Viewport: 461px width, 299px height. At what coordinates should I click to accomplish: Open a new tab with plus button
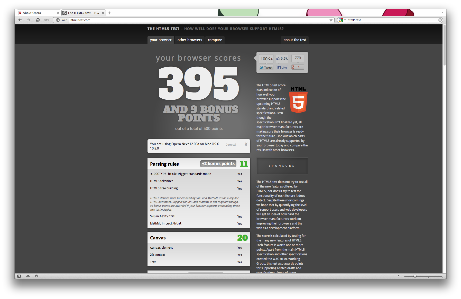[x=109, y=13]
